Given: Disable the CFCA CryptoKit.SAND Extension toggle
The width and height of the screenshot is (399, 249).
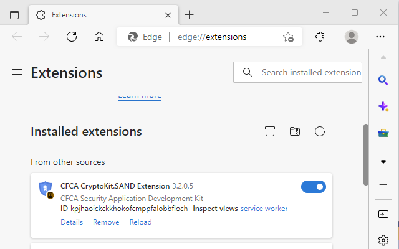Looking at the screenshot, I should tap(313, 187).
